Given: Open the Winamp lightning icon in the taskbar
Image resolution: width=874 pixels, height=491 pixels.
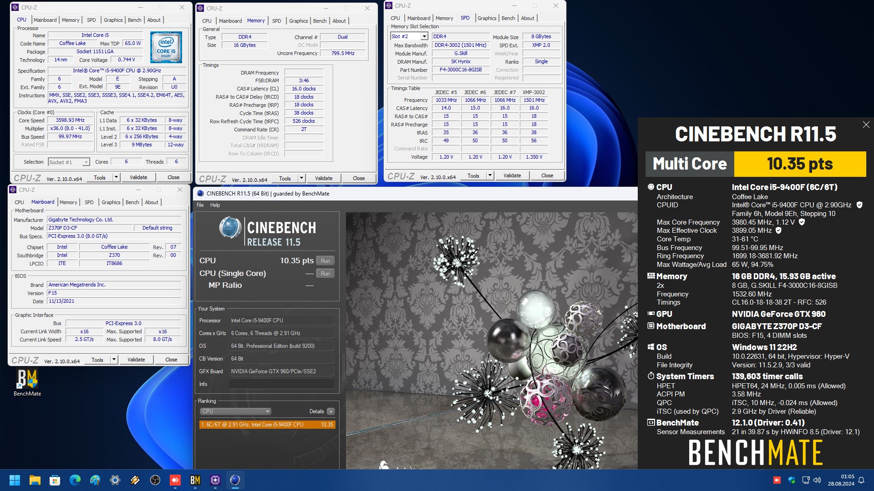Looking at the screenshot, I should [135, 480].
